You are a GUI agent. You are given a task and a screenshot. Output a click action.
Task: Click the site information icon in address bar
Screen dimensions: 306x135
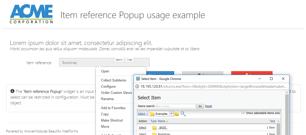tap(137, 86)
